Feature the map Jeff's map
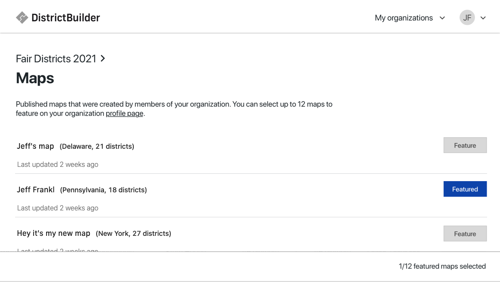The image size is (500, 282). (465, 145)
